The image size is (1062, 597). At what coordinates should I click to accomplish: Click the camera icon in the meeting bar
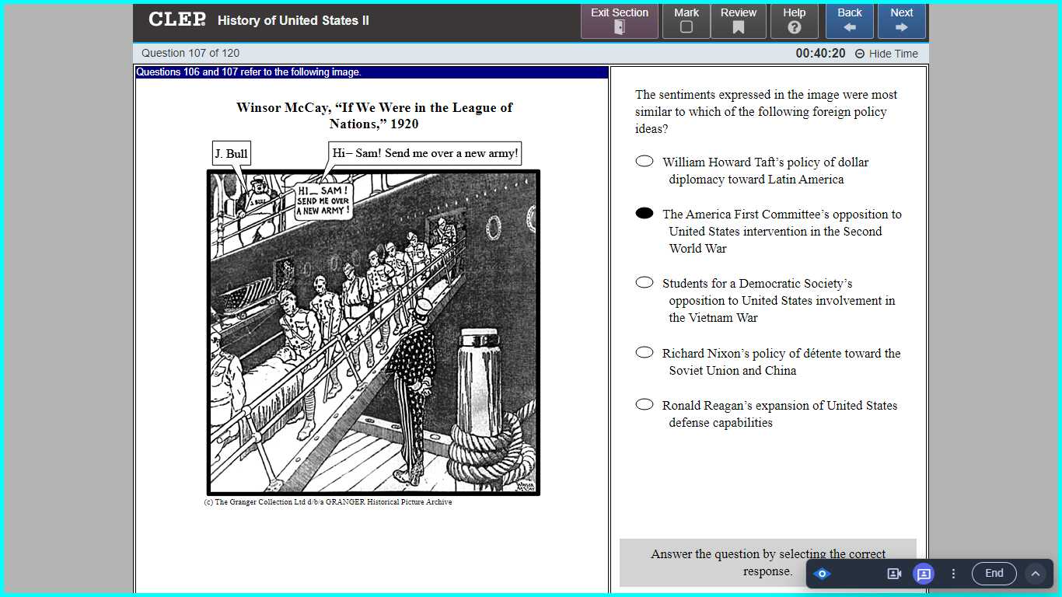click(894, 573)
